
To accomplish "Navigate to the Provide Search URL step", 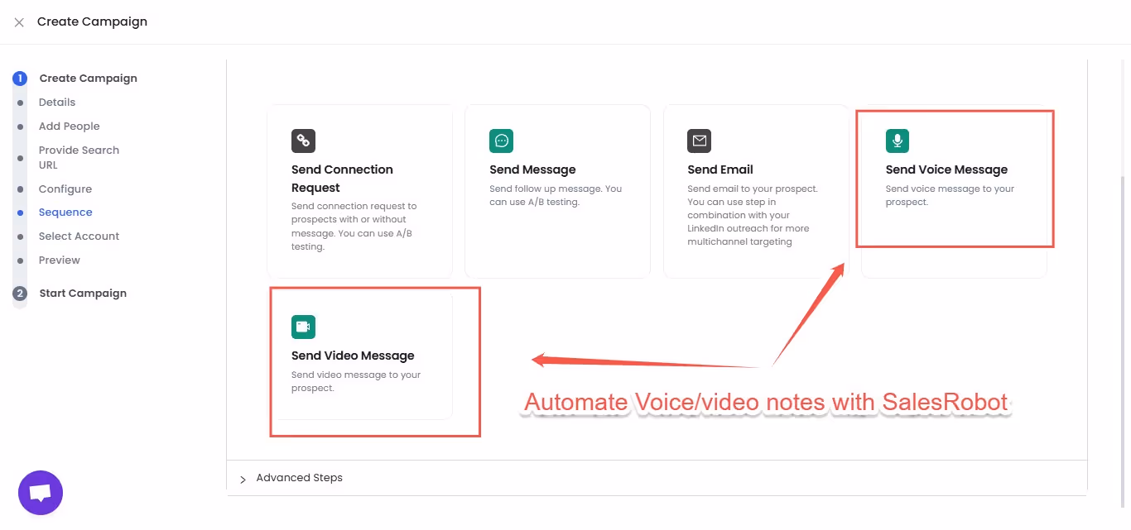I will pos(79,156).
